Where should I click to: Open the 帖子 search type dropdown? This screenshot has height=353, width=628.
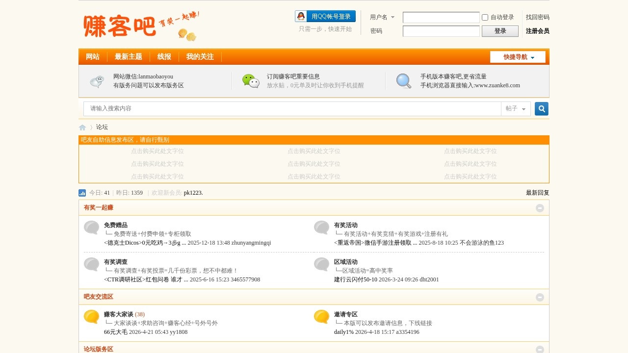point(515,108)
